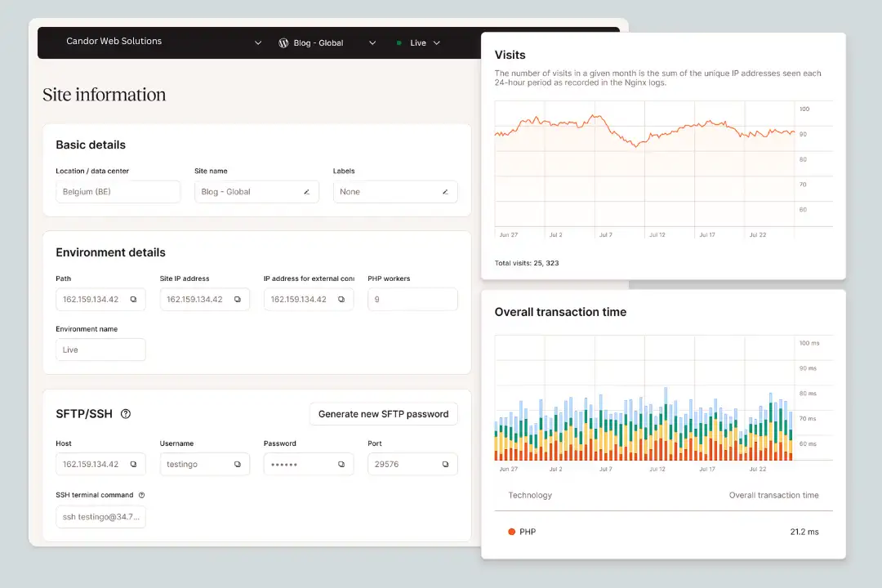Click the Site name field Blog - Global
This screenshot has height=588, width=882.
point(256,192)
